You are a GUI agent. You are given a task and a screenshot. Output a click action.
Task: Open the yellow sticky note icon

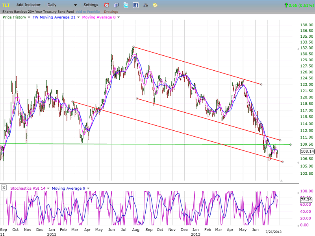click(x=155, y=5)
